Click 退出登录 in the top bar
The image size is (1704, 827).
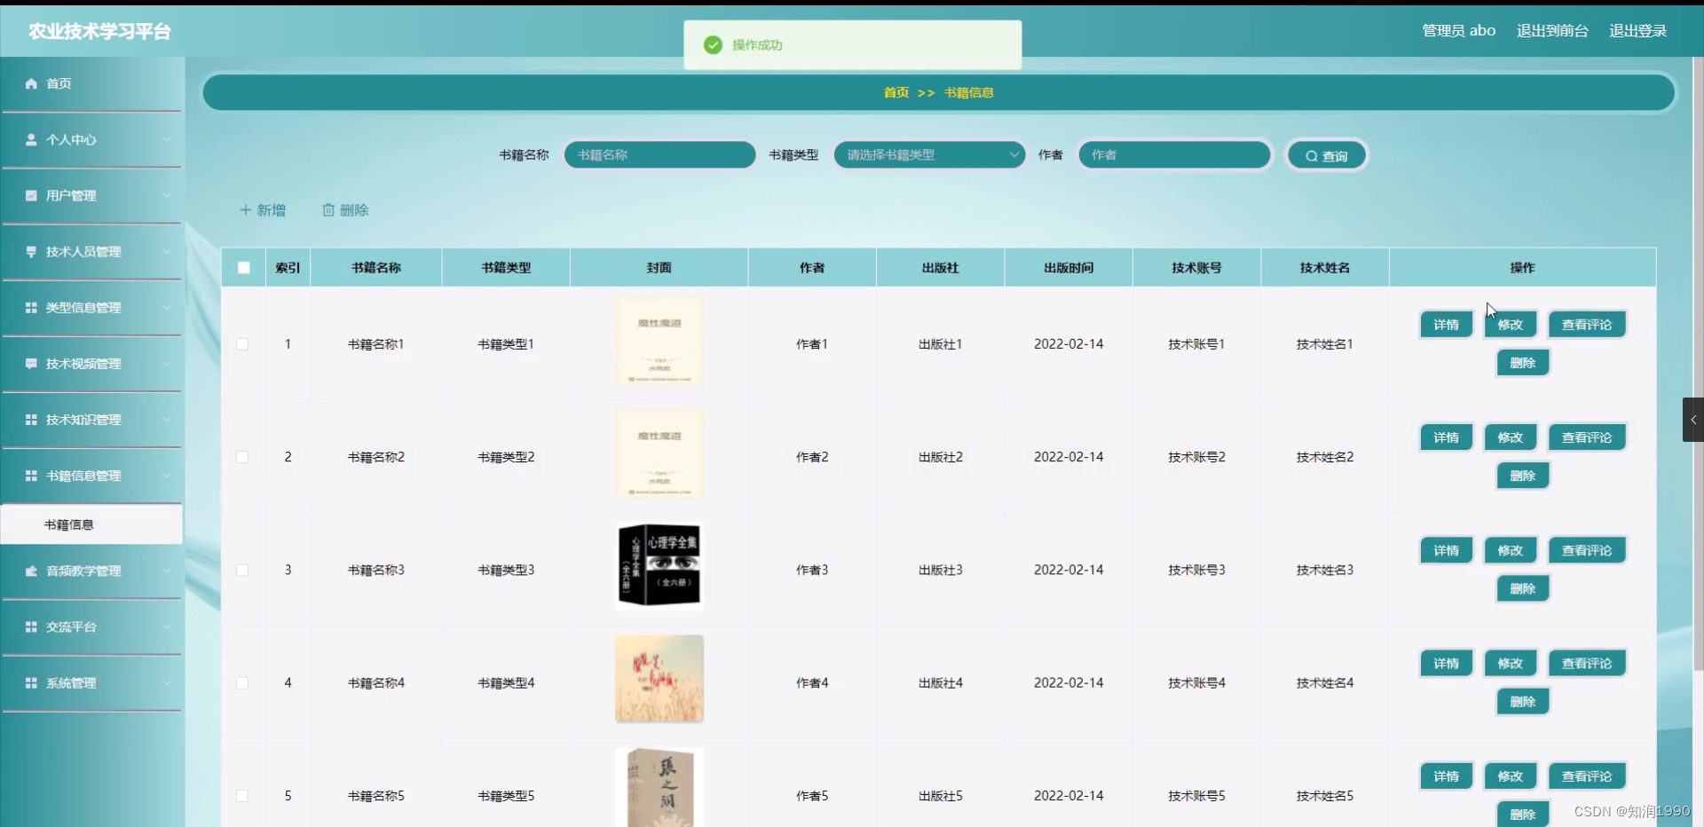[x=1638, y=30]
